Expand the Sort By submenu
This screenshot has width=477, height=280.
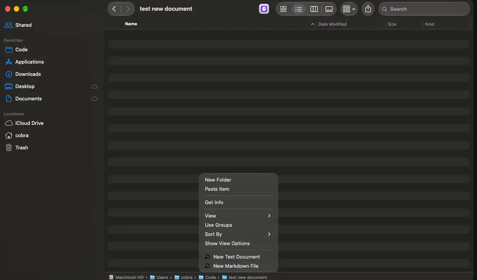point(238,234)
